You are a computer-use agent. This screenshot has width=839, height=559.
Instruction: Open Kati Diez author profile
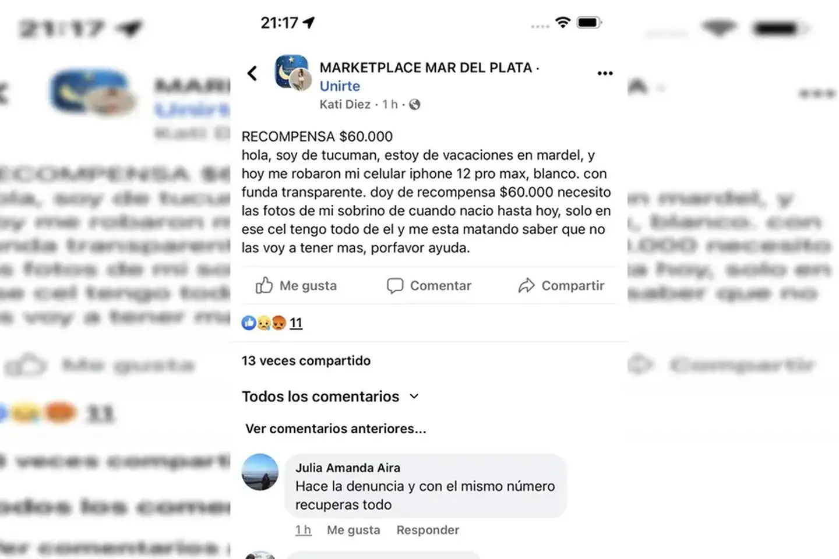pos(345,104)
